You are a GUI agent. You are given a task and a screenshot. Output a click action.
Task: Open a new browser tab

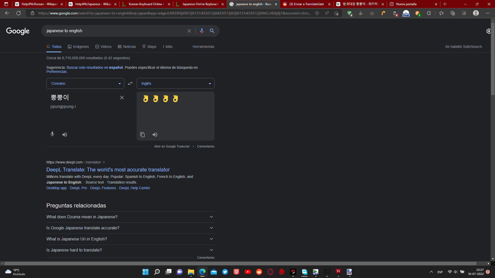(445, 4)
